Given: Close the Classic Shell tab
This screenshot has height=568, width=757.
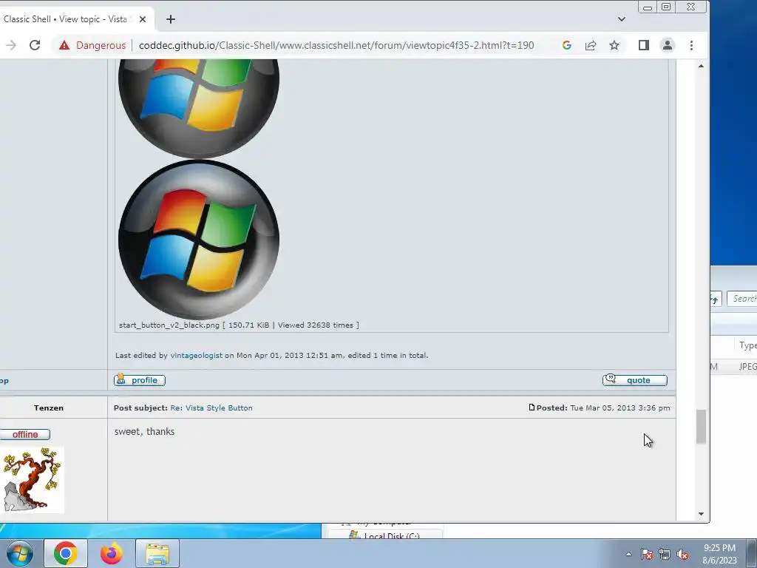Looking at the screenshot, I should [x=143, y=19].
